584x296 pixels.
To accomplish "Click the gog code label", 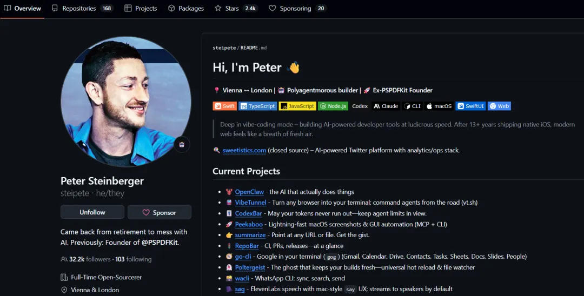I will pyautogui.click(x=331, y=257).
